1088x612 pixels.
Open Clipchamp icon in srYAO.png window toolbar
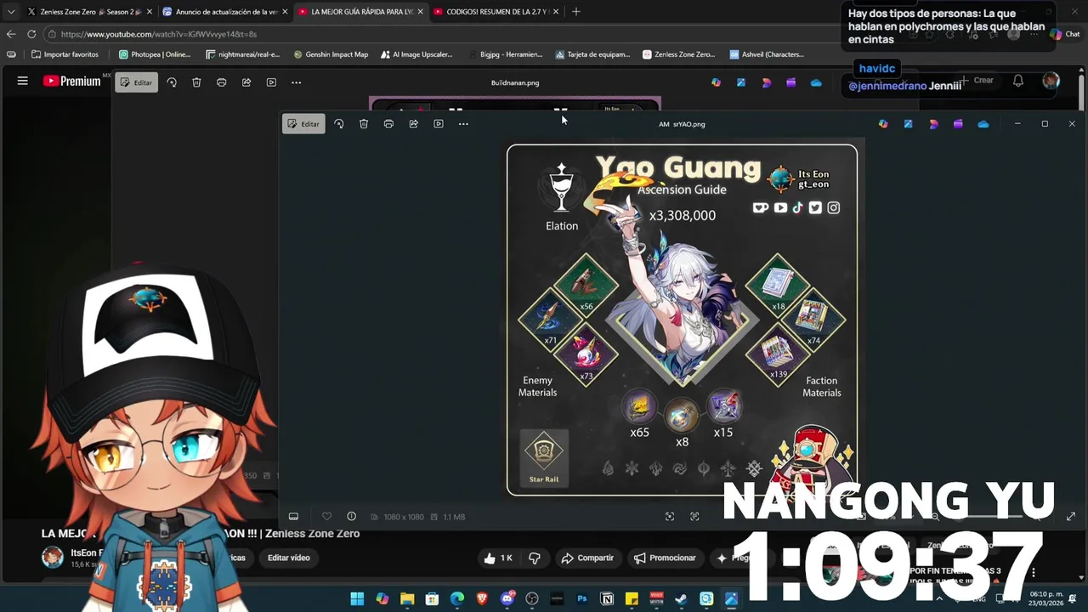click(958, 124)
